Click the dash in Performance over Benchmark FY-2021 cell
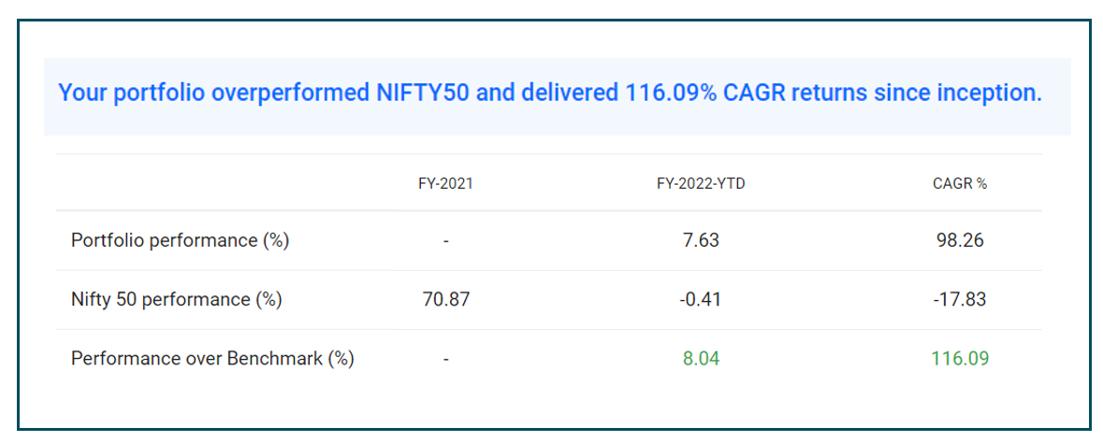Viewport: 1103px width, 442px height. pos(446,360)
